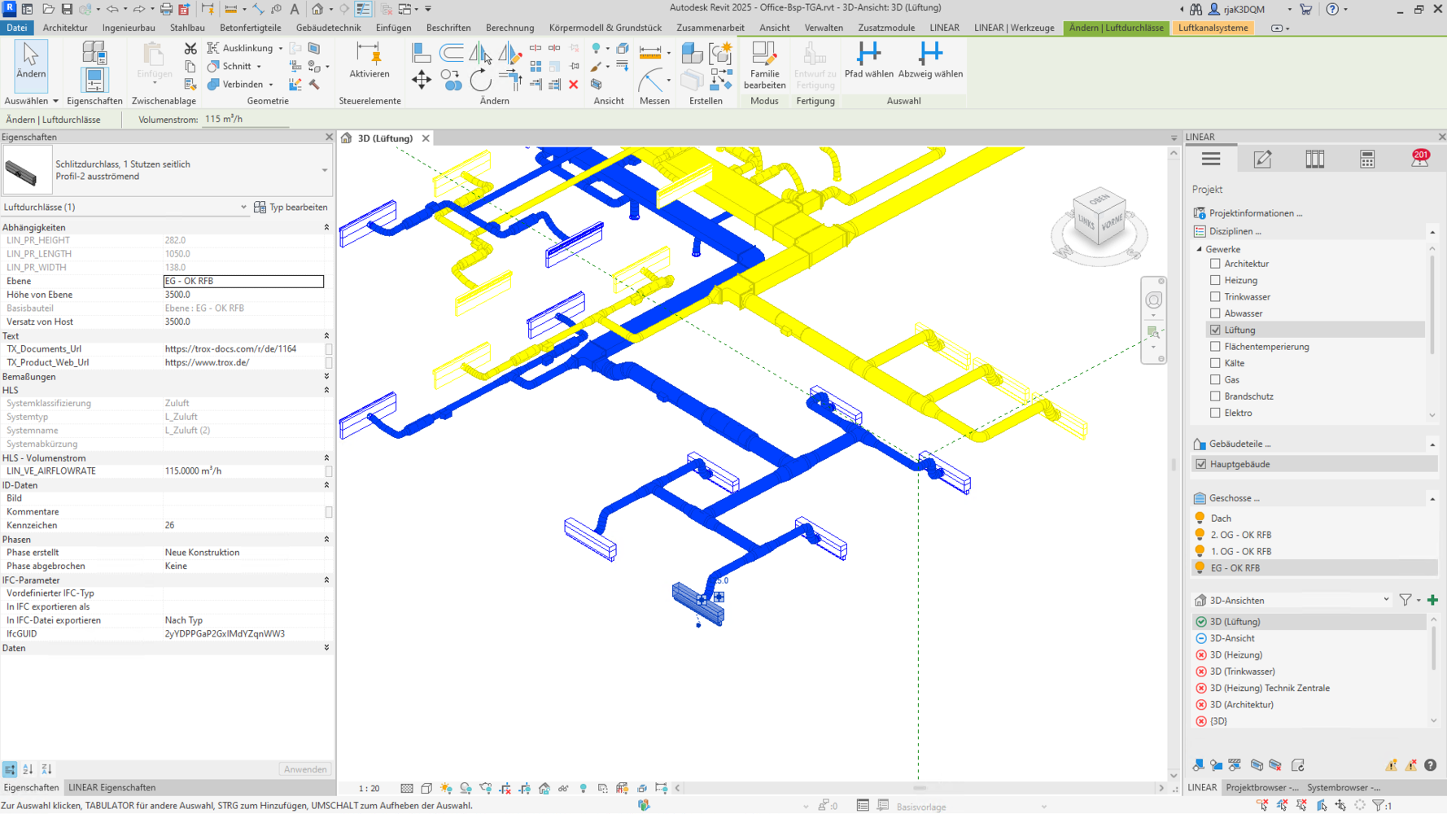Screen dimensions: 1447x814
Task: Toggle the Hauptgebäude checkbox
Action: [x=1201, y=464]
